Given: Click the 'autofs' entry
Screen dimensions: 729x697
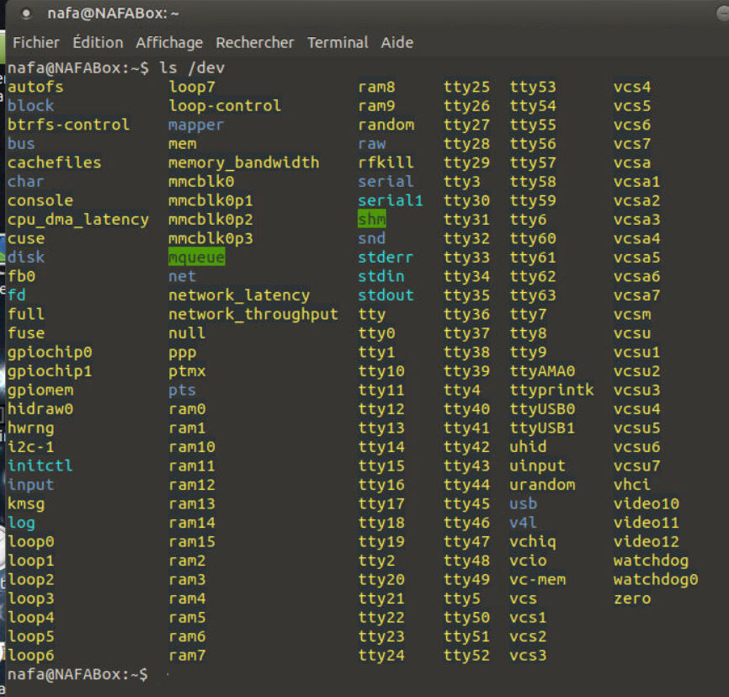Looking at the screenshot, I should coord(35,87).
